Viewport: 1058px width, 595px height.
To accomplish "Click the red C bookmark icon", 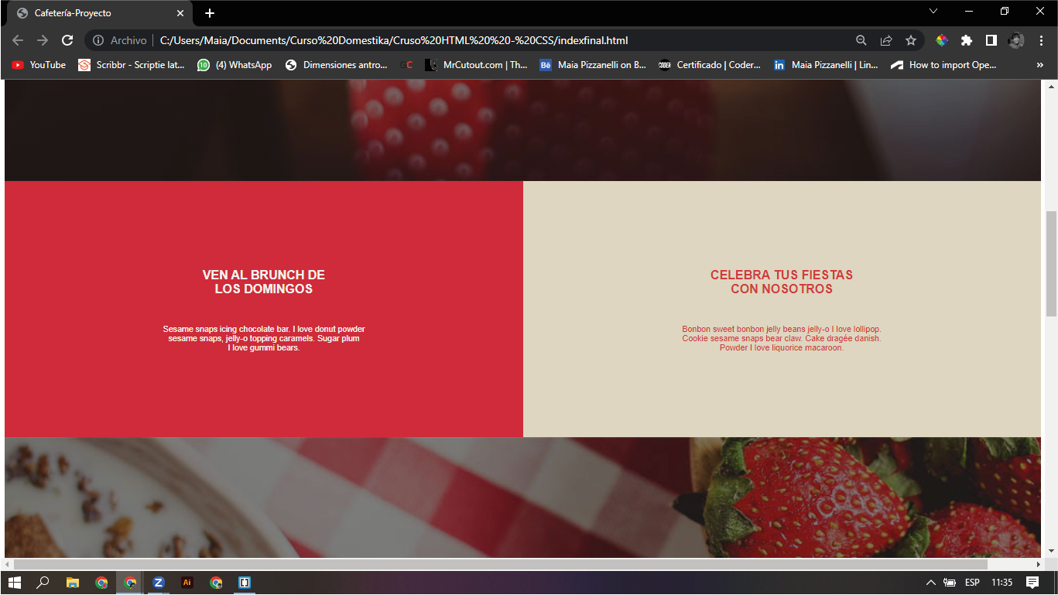I will pyautogui.click(x=407, y=65).
